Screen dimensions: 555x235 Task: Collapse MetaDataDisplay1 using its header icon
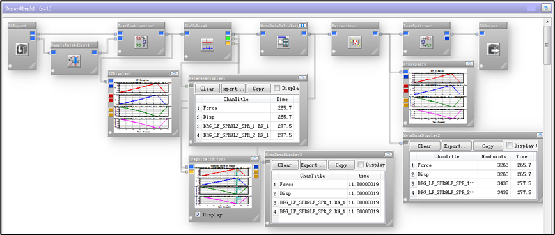[x=302, y=77]
